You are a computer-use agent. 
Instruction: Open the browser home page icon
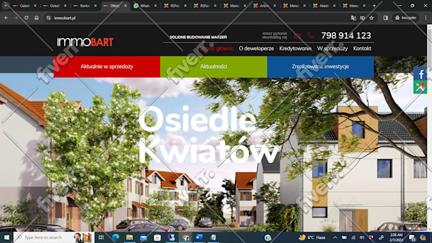pyautogui.click(x=36, y=18)
